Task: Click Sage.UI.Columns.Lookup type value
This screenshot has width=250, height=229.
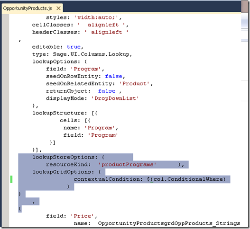Action: coord(91,54)
